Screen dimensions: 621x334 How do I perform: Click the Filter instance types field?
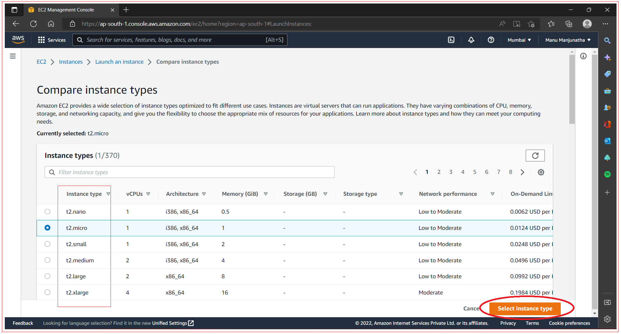pyautogui.click(x=189, y=172)
